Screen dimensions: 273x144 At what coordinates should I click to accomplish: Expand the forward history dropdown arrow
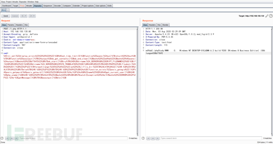[34, 16]
